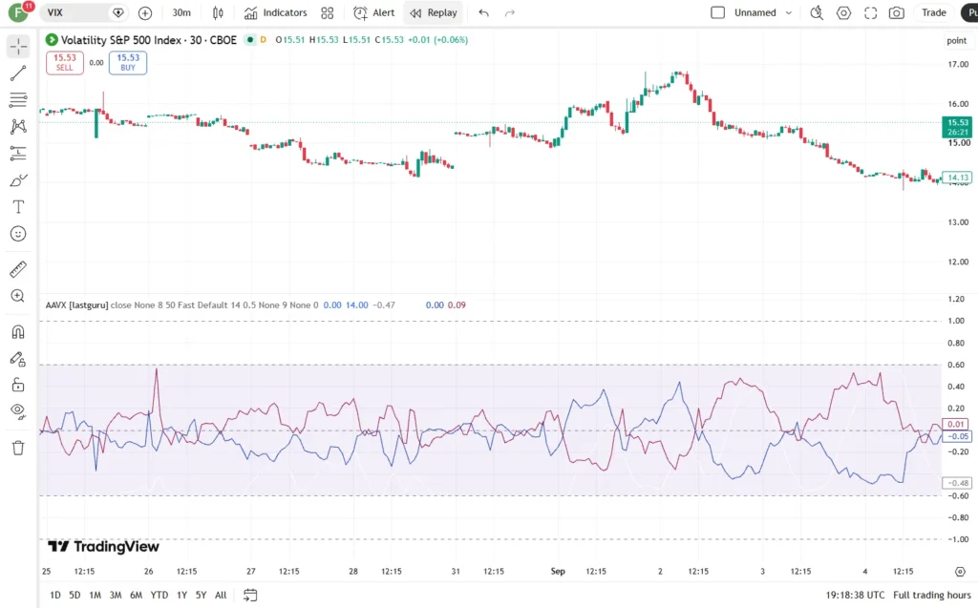Viewport: 978px width, 608px height.
Task: Open the Unnamed layout dropdown
Action: pyautogui.click(x=763, y=12)
